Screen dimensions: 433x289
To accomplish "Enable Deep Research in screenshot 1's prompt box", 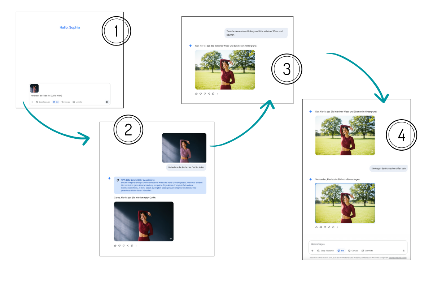I will pyautogui.click(x=43, y=102).
